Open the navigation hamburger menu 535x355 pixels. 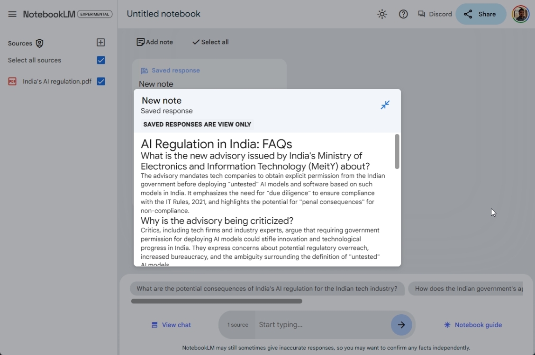click(x=13, y=14)
